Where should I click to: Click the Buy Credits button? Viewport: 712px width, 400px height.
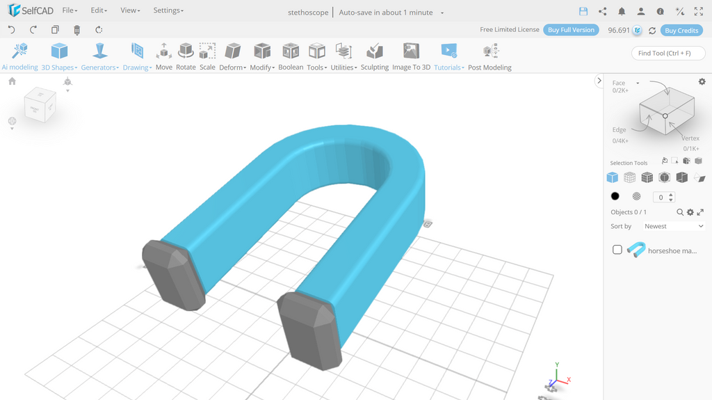pyautogui.click(x=681, y=31)
